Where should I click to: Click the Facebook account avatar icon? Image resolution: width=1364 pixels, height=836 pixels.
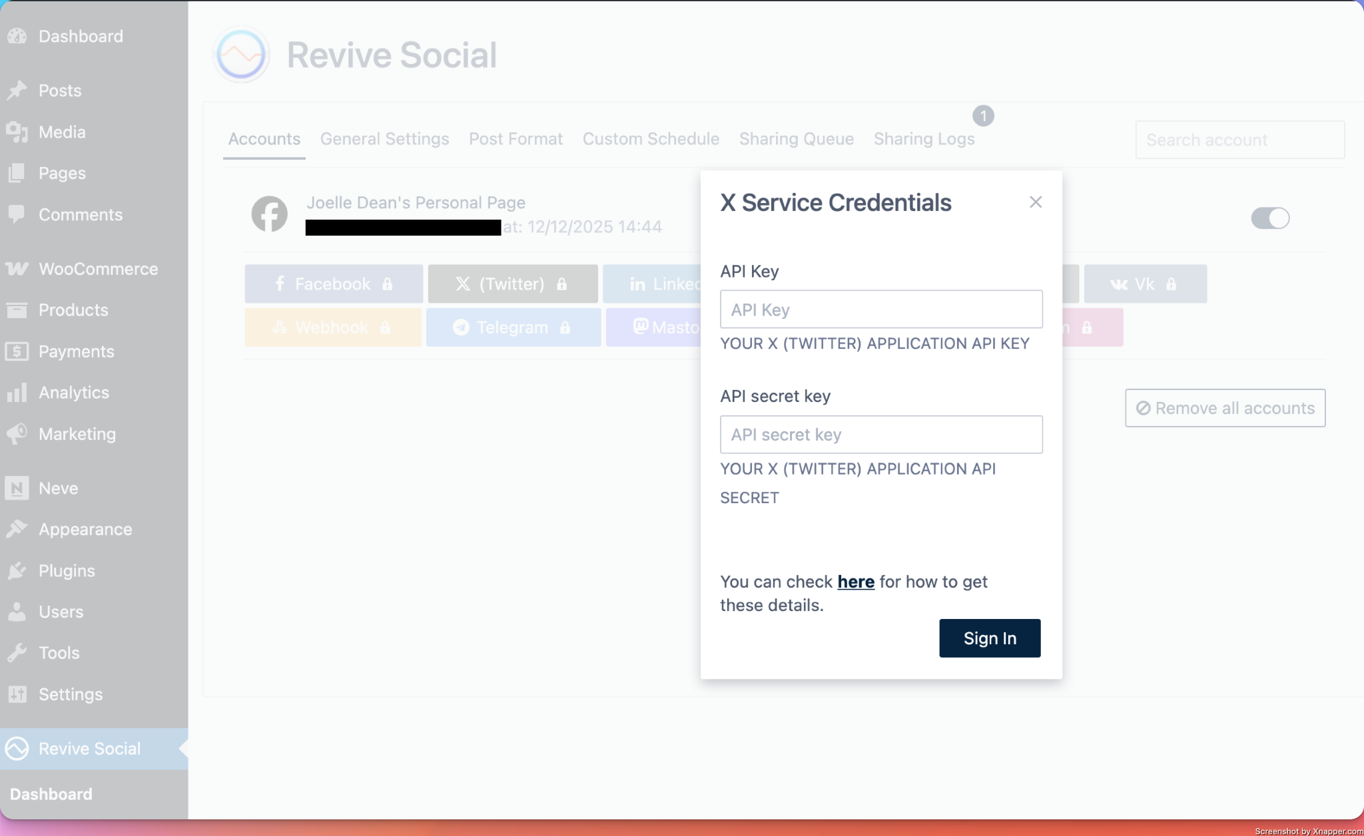click(x=269, y=214)
